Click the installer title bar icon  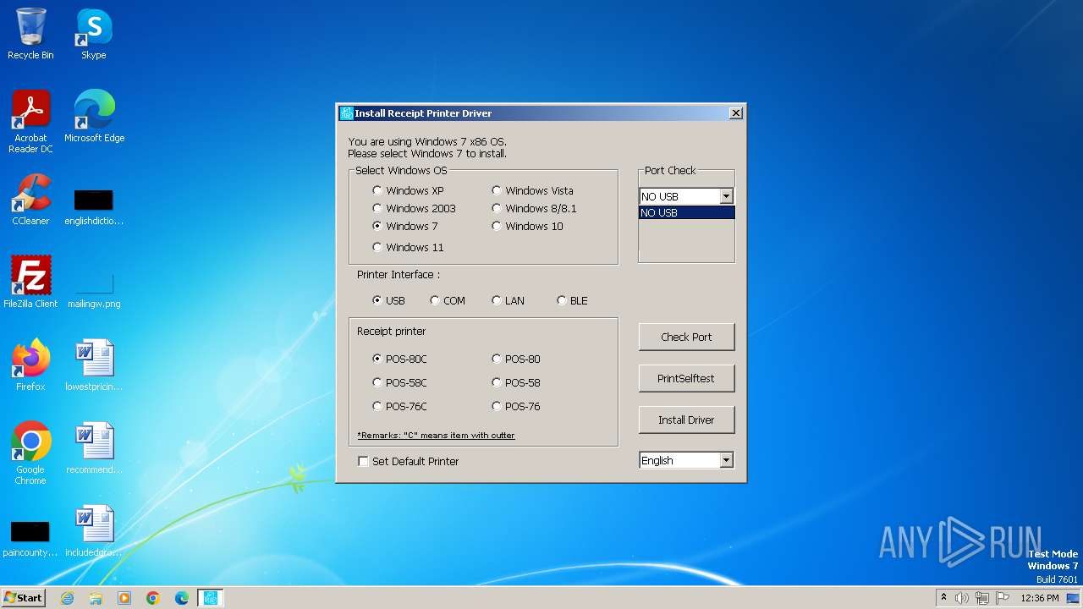pyautogui.click(x=346, y=113)
